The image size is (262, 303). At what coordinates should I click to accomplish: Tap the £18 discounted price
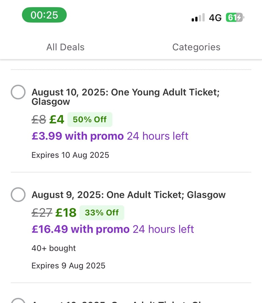tap(66, 212)
